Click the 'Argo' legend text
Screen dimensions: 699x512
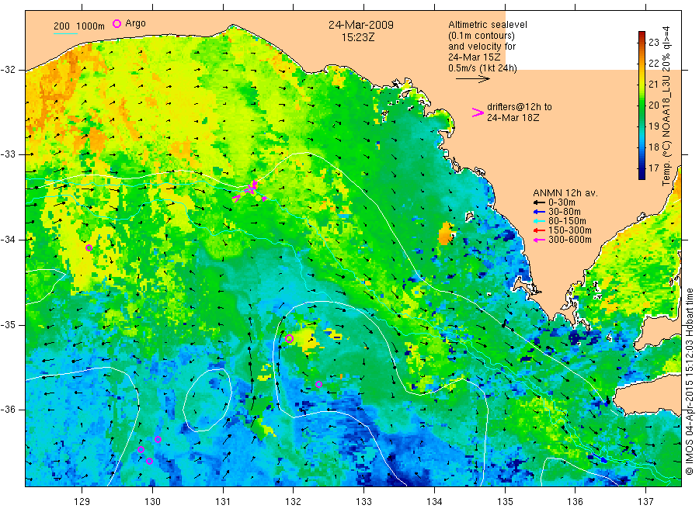[x=135, y=23]
